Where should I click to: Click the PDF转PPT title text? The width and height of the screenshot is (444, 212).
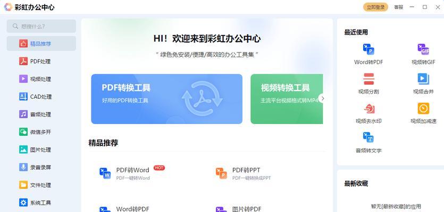click(x=246, y=170)
